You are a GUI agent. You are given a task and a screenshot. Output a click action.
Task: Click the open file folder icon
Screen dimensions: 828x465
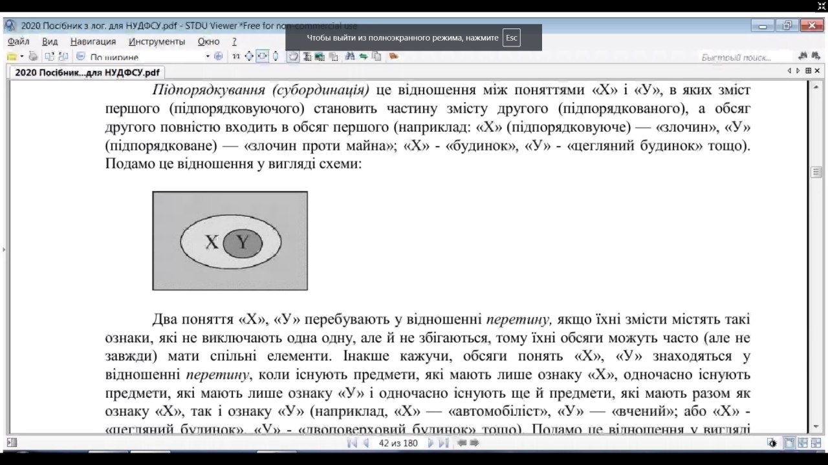pos(12,56)
